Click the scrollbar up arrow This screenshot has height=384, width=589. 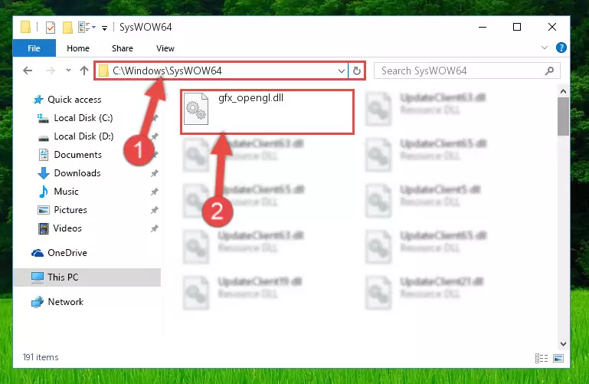(563, 91)
